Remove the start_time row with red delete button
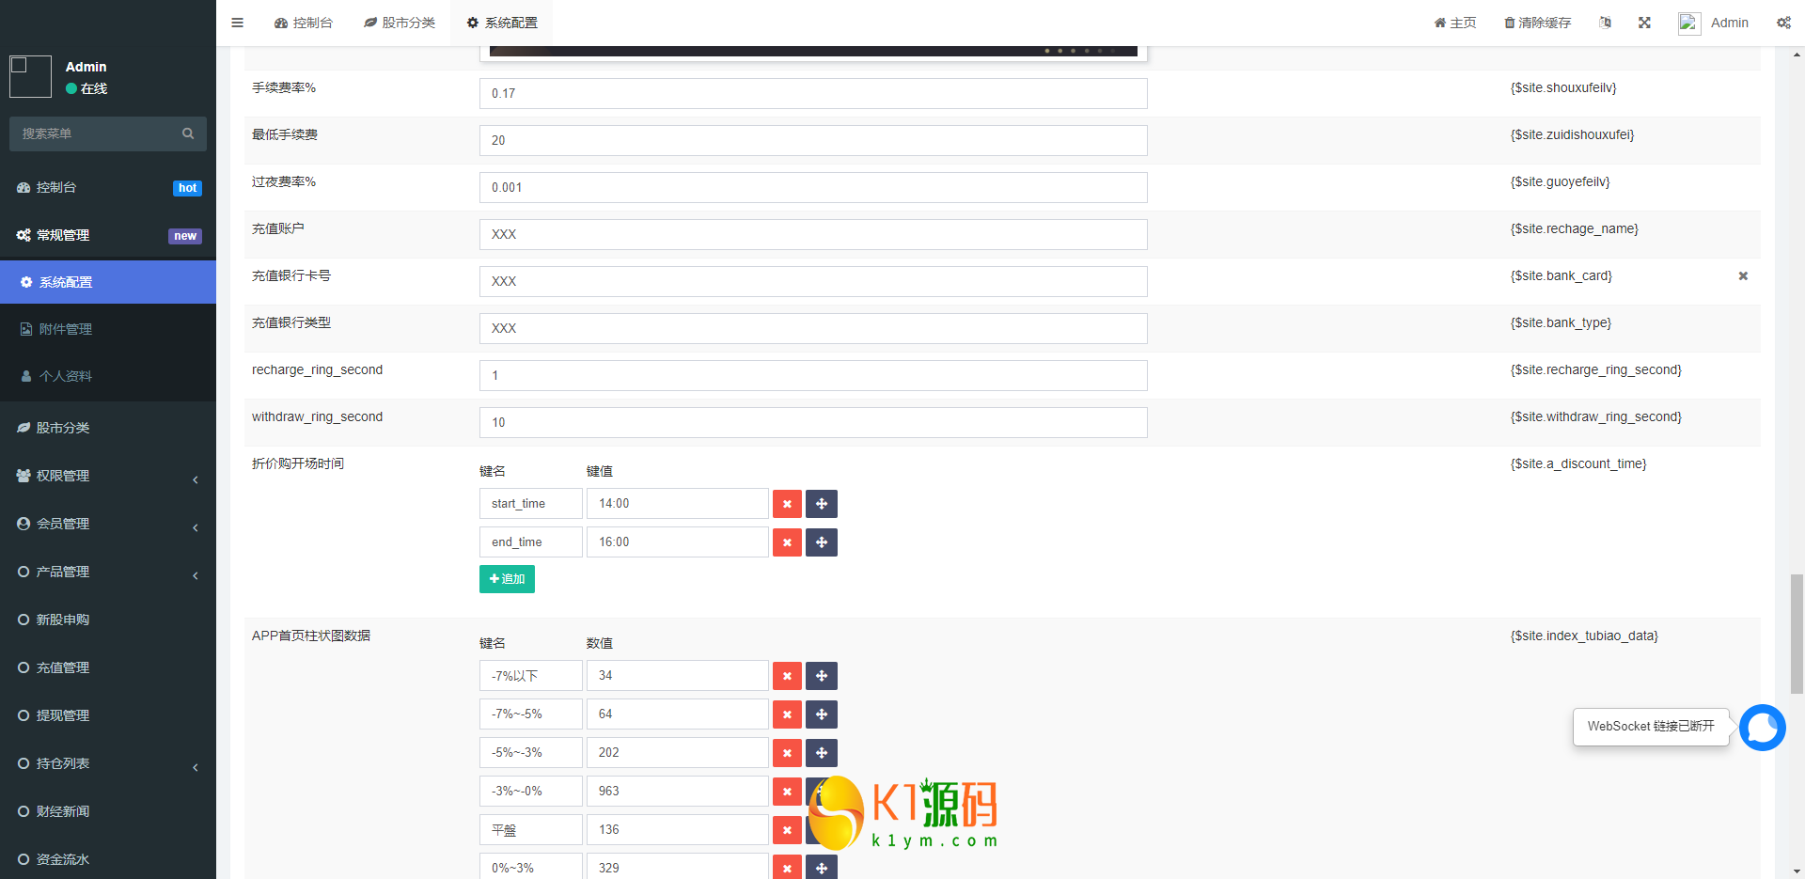 (787, 504)
